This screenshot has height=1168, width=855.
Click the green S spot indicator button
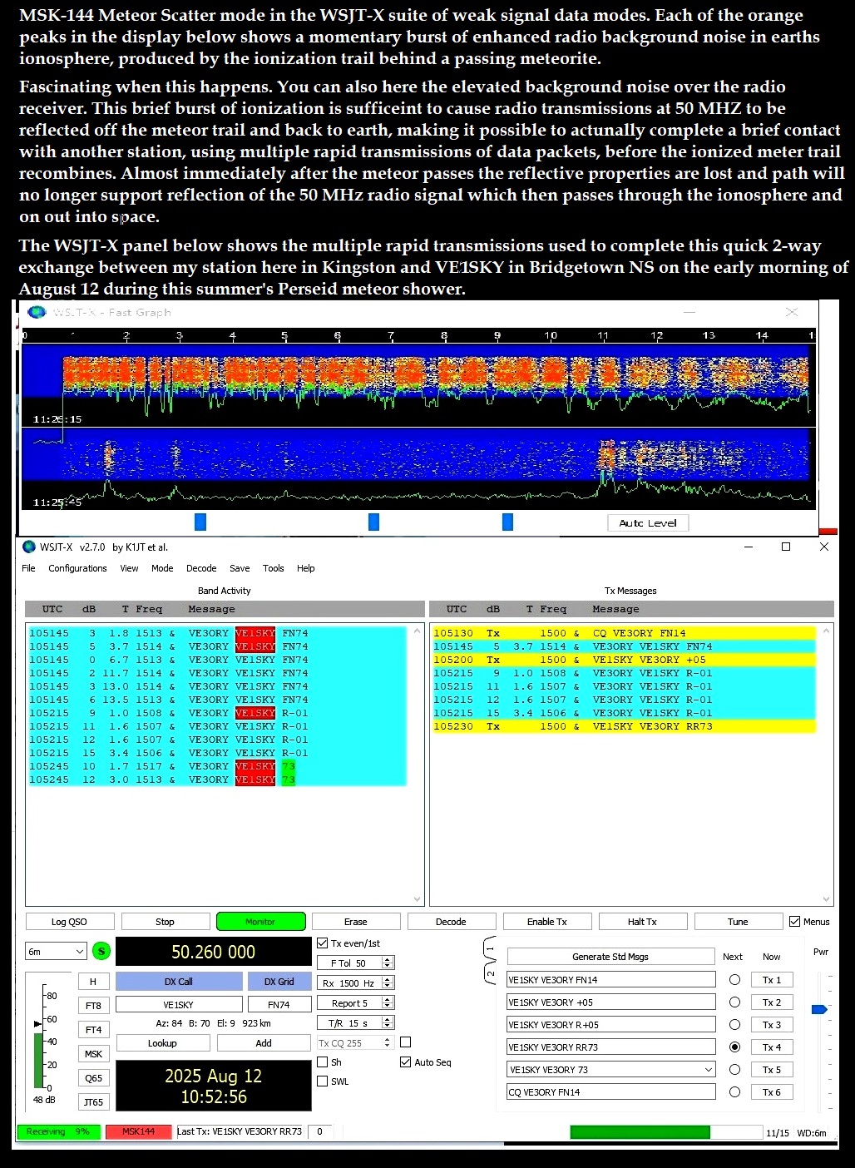[x=101, y=951]
